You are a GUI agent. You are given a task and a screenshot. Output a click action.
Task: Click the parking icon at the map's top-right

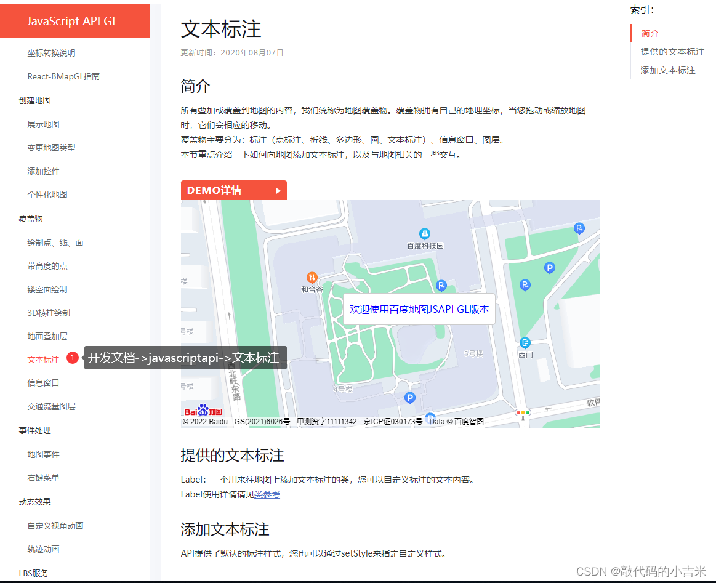coord(579,228)
